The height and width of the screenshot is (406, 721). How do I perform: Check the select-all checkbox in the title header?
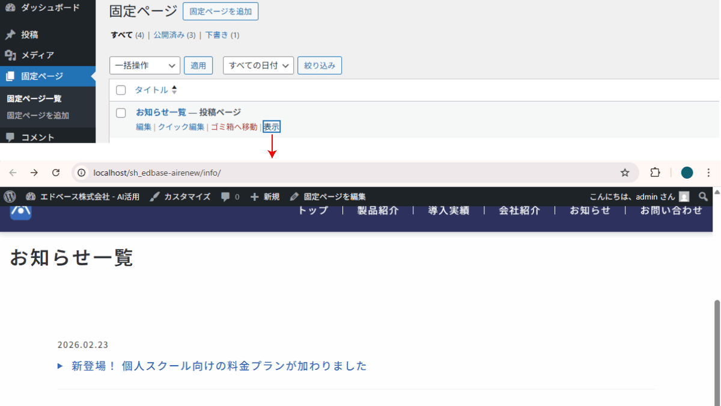point(121,90)
